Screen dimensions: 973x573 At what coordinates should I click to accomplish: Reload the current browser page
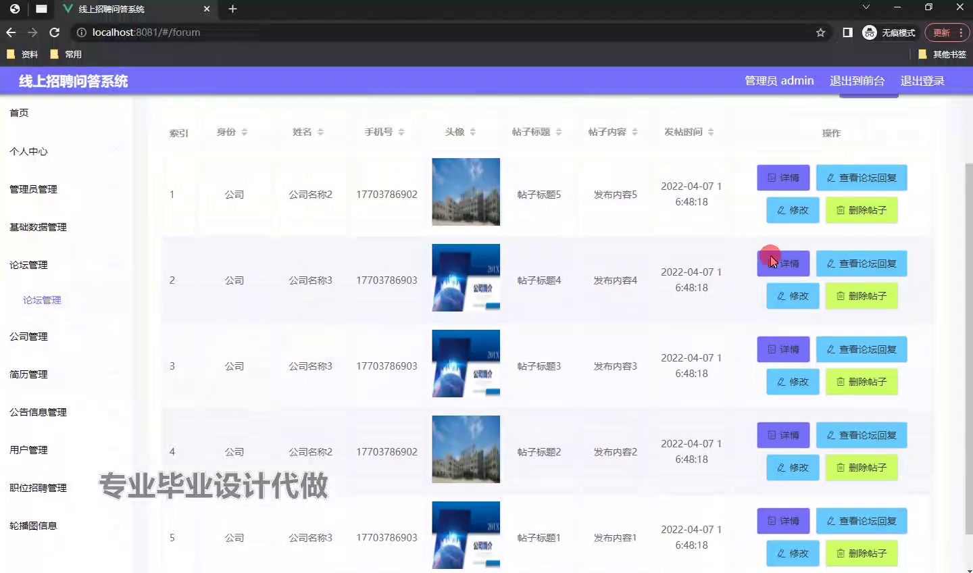point(55,32)
